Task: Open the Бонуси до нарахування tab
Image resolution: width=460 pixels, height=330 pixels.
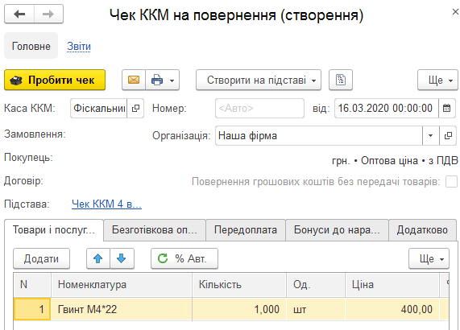Action: 337,230
